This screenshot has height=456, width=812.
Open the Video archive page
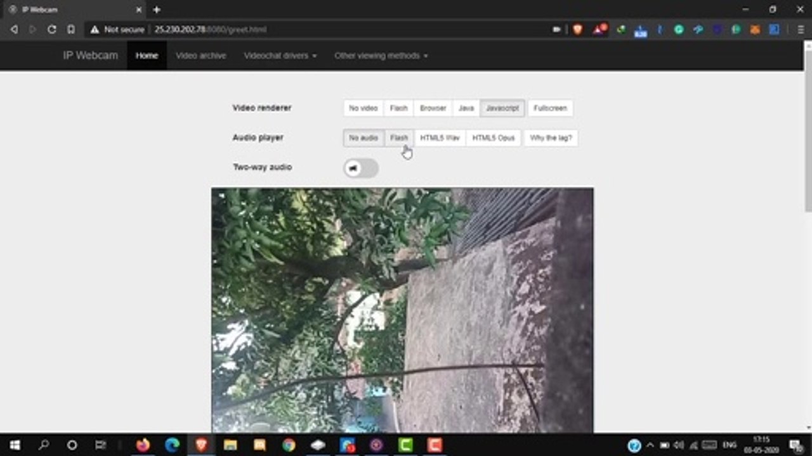pos(201,56)
